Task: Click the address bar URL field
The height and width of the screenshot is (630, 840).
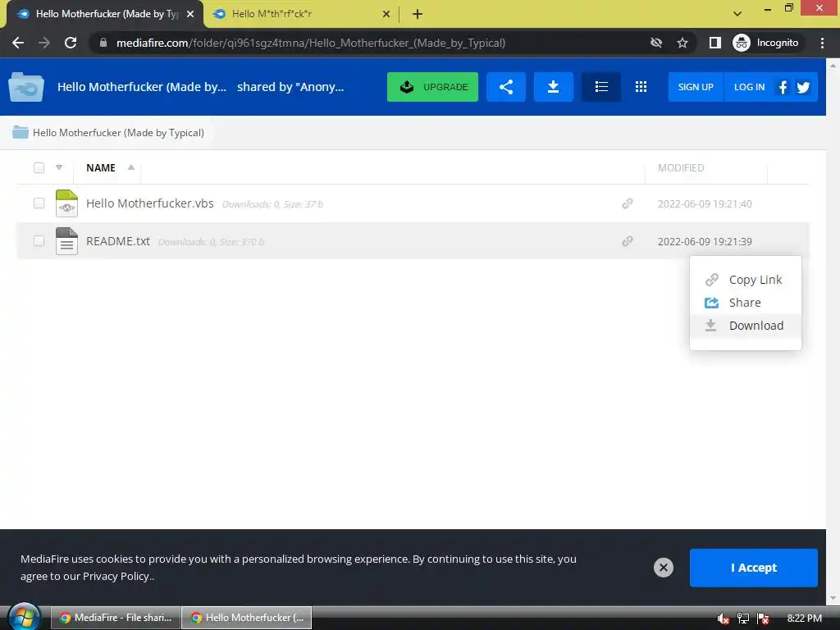Action: 311,43
